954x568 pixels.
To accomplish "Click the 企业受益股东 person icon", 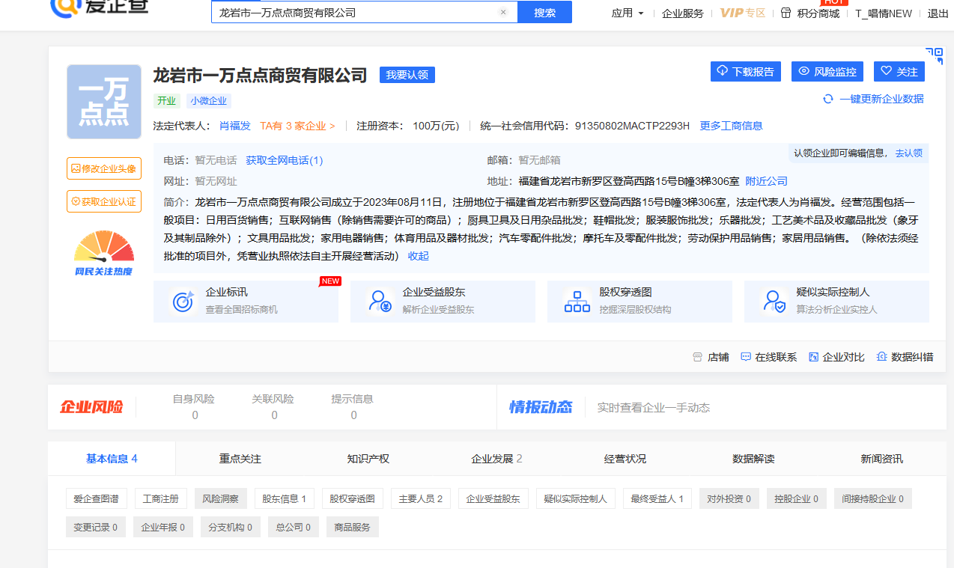I will click(380, 301).
